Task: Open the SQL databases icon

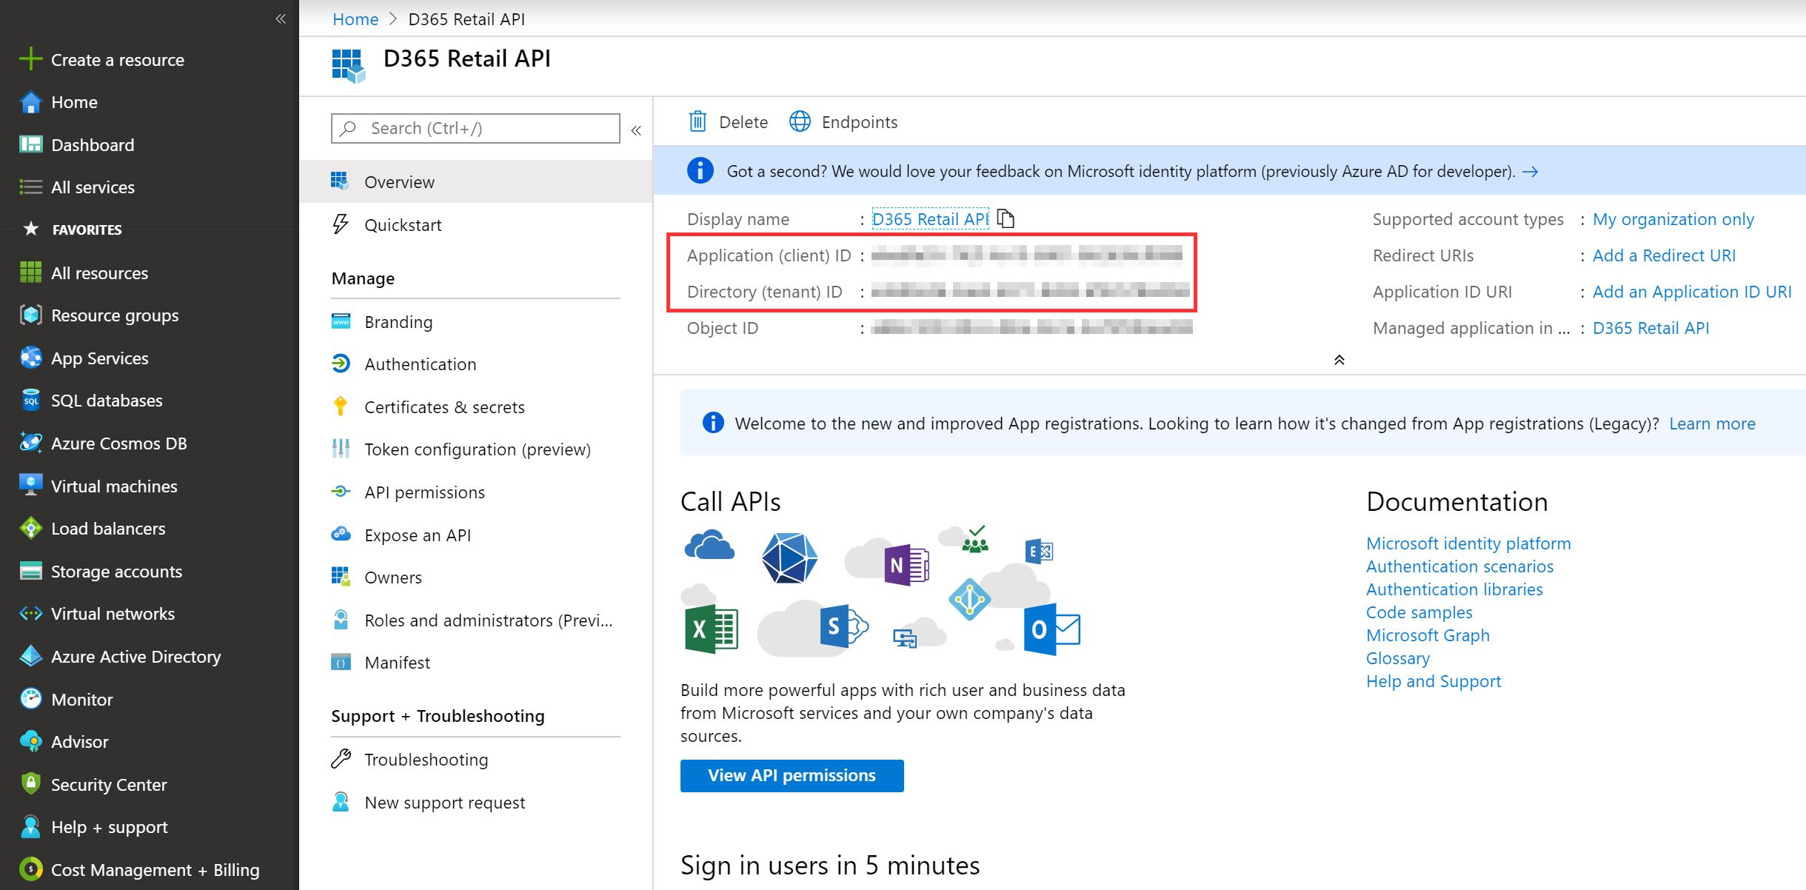Action: (x=30, y=401)
